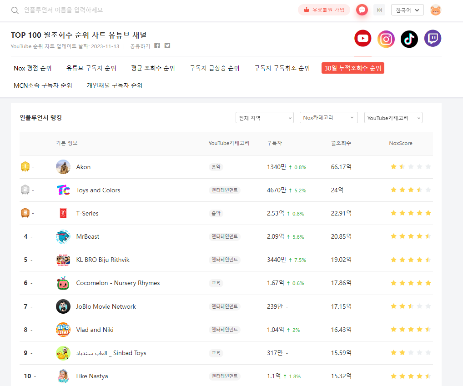463x386 pixels.
Task: Click the search magnifier icon
Action: (x=15, y=10)
